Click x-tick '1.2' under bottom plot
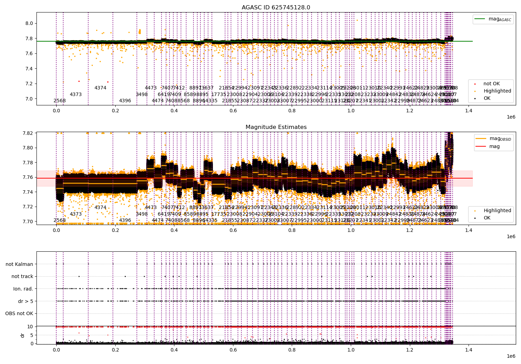 [410, 350]
